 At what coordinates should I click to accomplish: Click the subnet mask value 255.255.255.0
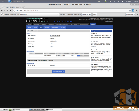(53, 41)
